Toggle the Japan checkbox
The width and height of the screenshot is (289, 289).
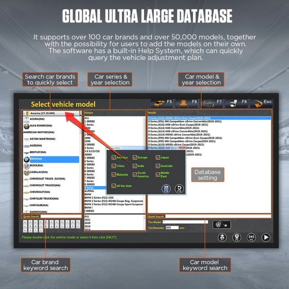coord(158,157)
